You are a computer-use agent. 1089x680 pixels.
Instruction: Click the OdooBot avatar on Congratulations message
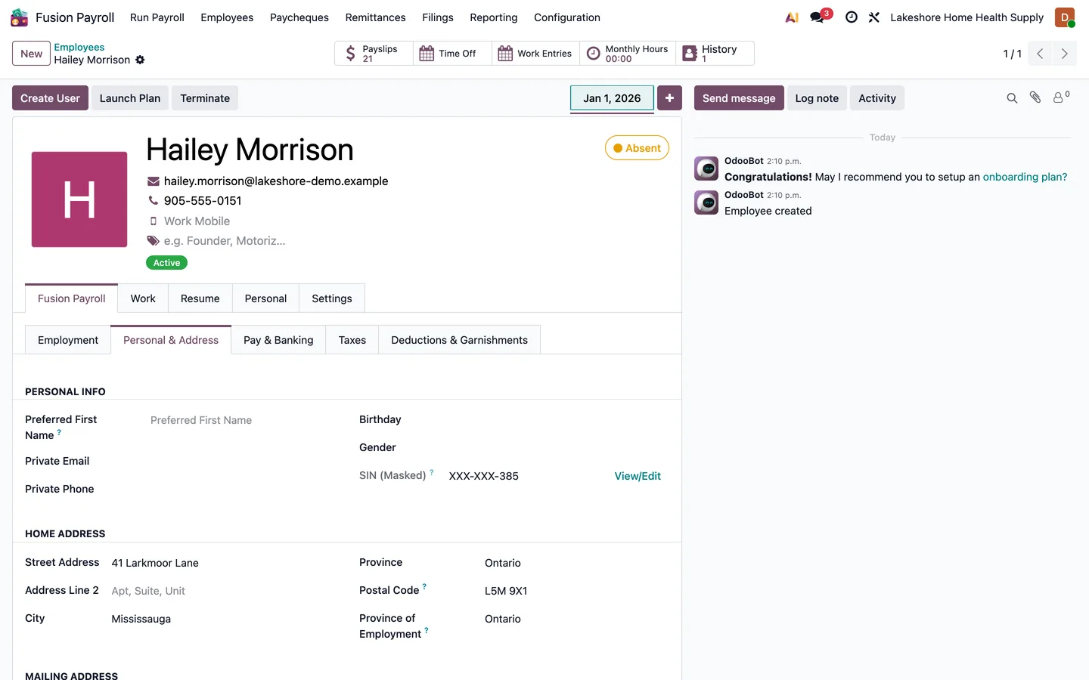(706, 168)
